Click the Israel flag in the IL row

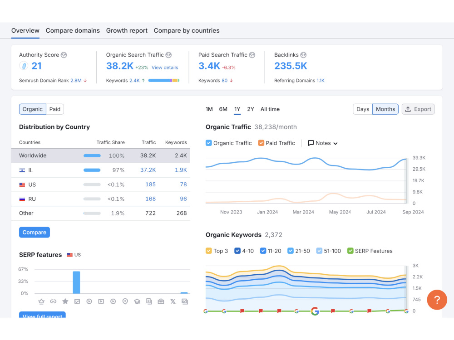[x=22, y=170]
